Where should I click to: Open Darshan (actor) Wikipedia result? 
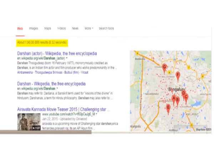coord(57,53)
